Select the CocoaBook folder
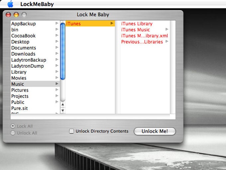The width and height of the screenshot is (226, 170). [x=35, y=36]
